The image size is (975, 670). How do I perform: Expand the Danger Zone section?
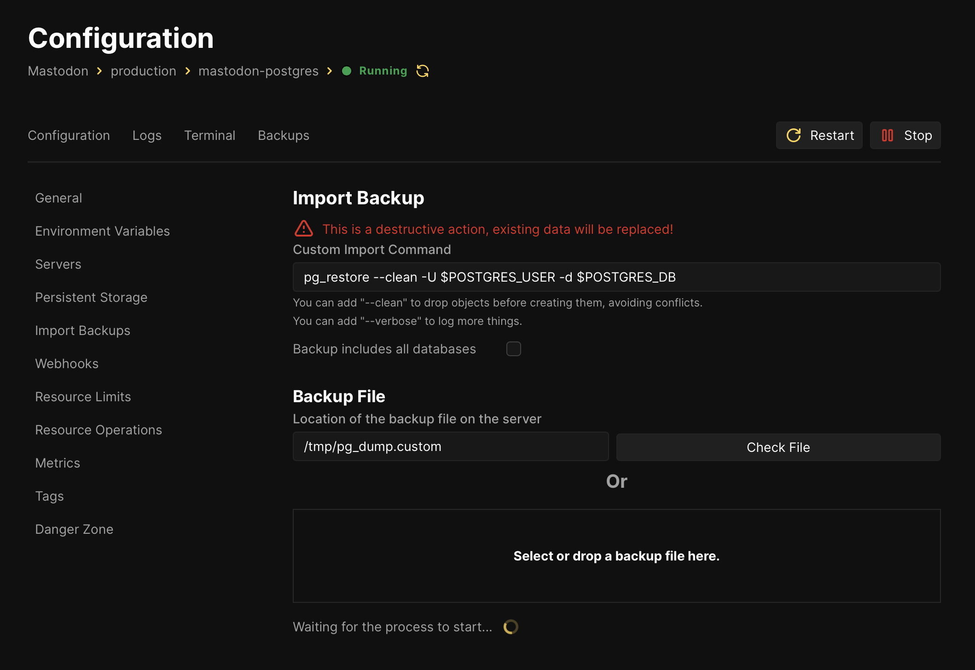pyautogui.click(x=74, y=529)
